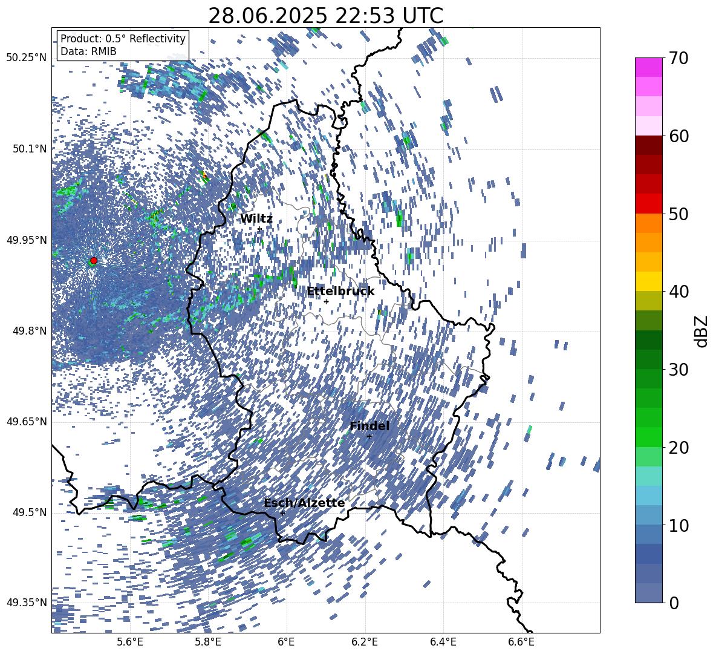Click the bright red 50 dBZ colorbar segment
This screenshot has height=654, width=716.
(x=648, y=204)
